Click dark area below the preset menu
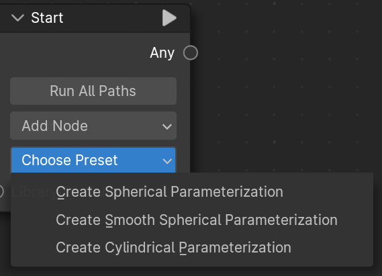Image resolution: width=382 pixels, height=276 pixels. tap(190, 271)
